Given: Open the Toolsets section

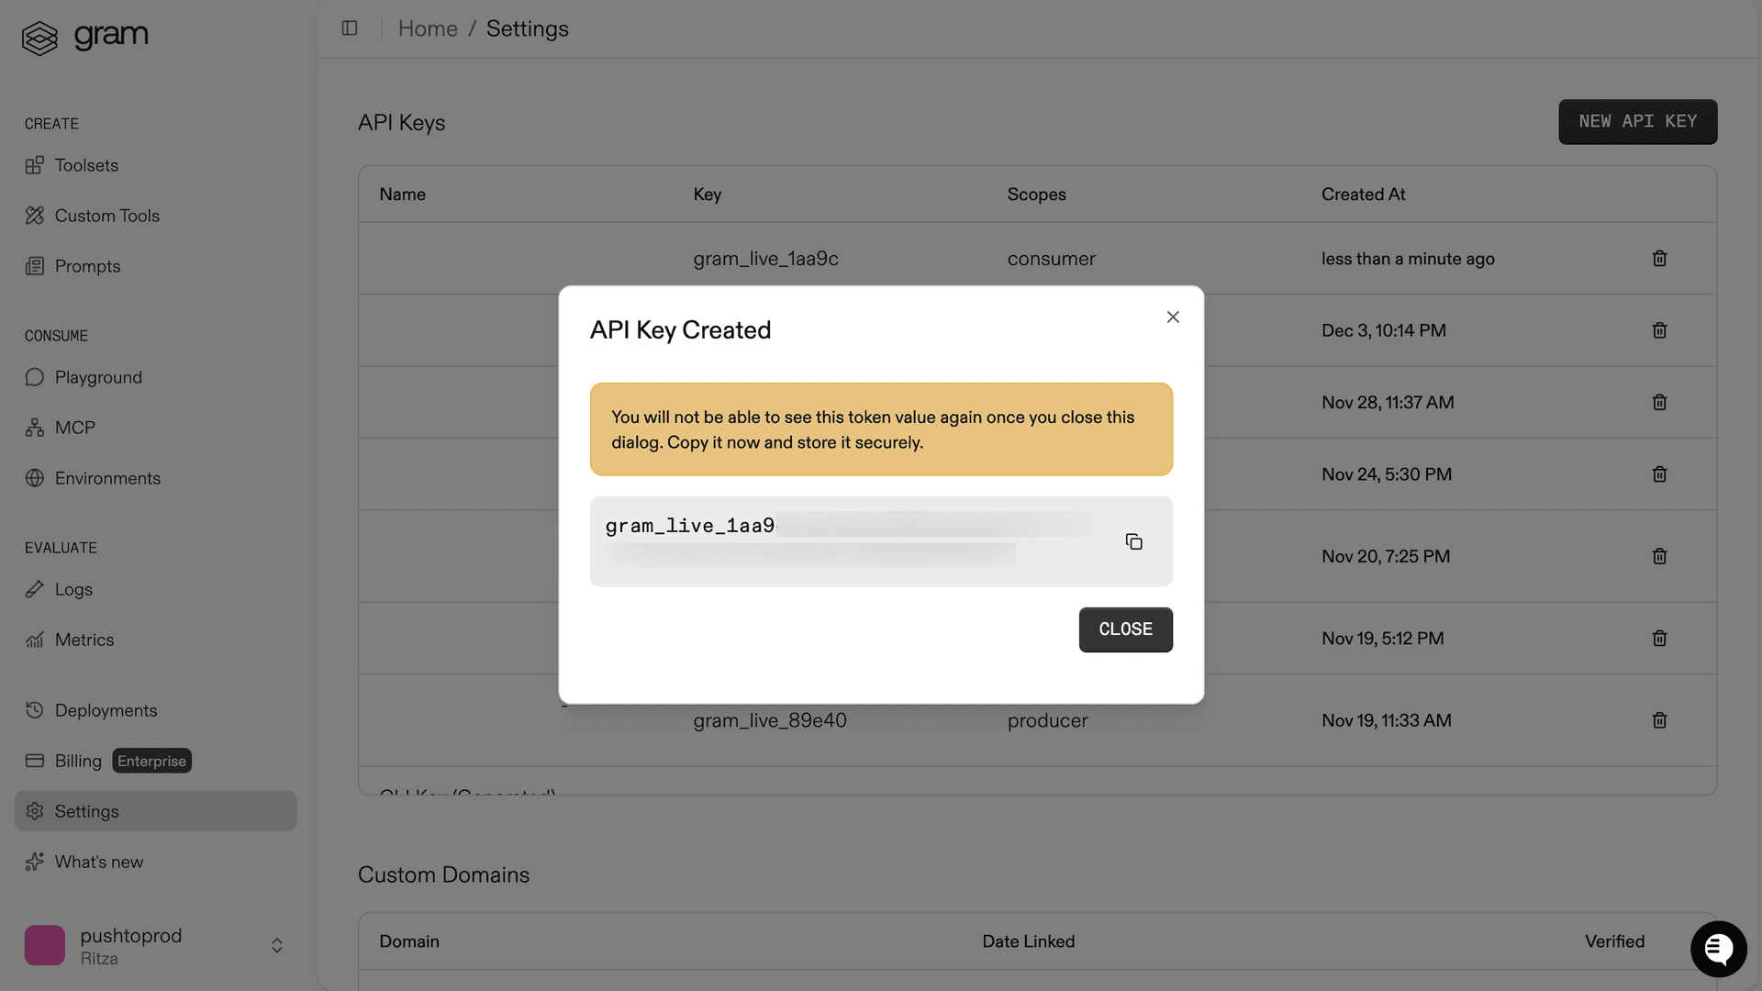Looking at the screenshot, I should [x=86, y=165].
